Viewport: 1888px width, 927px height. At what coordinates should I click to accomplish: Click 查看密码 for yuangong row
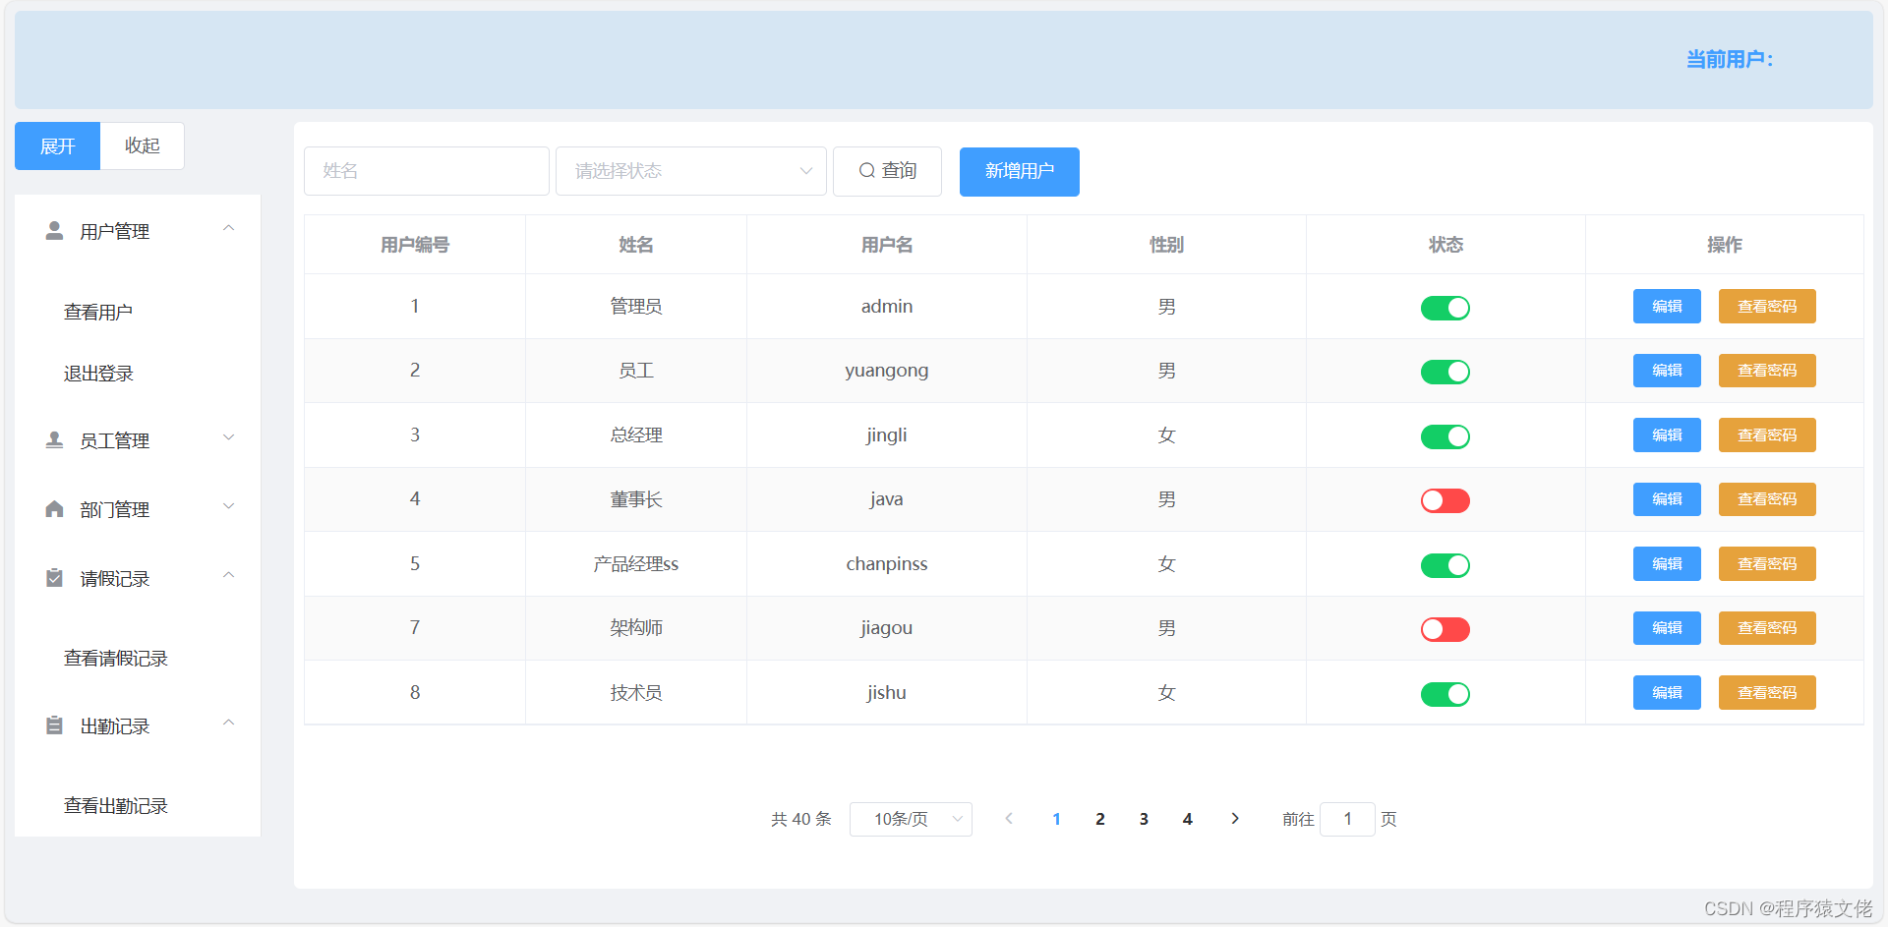(x=1767, y=371)
